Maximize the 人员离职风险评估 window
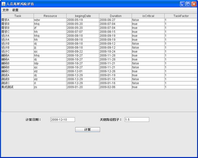 click(x=188, y=4)
